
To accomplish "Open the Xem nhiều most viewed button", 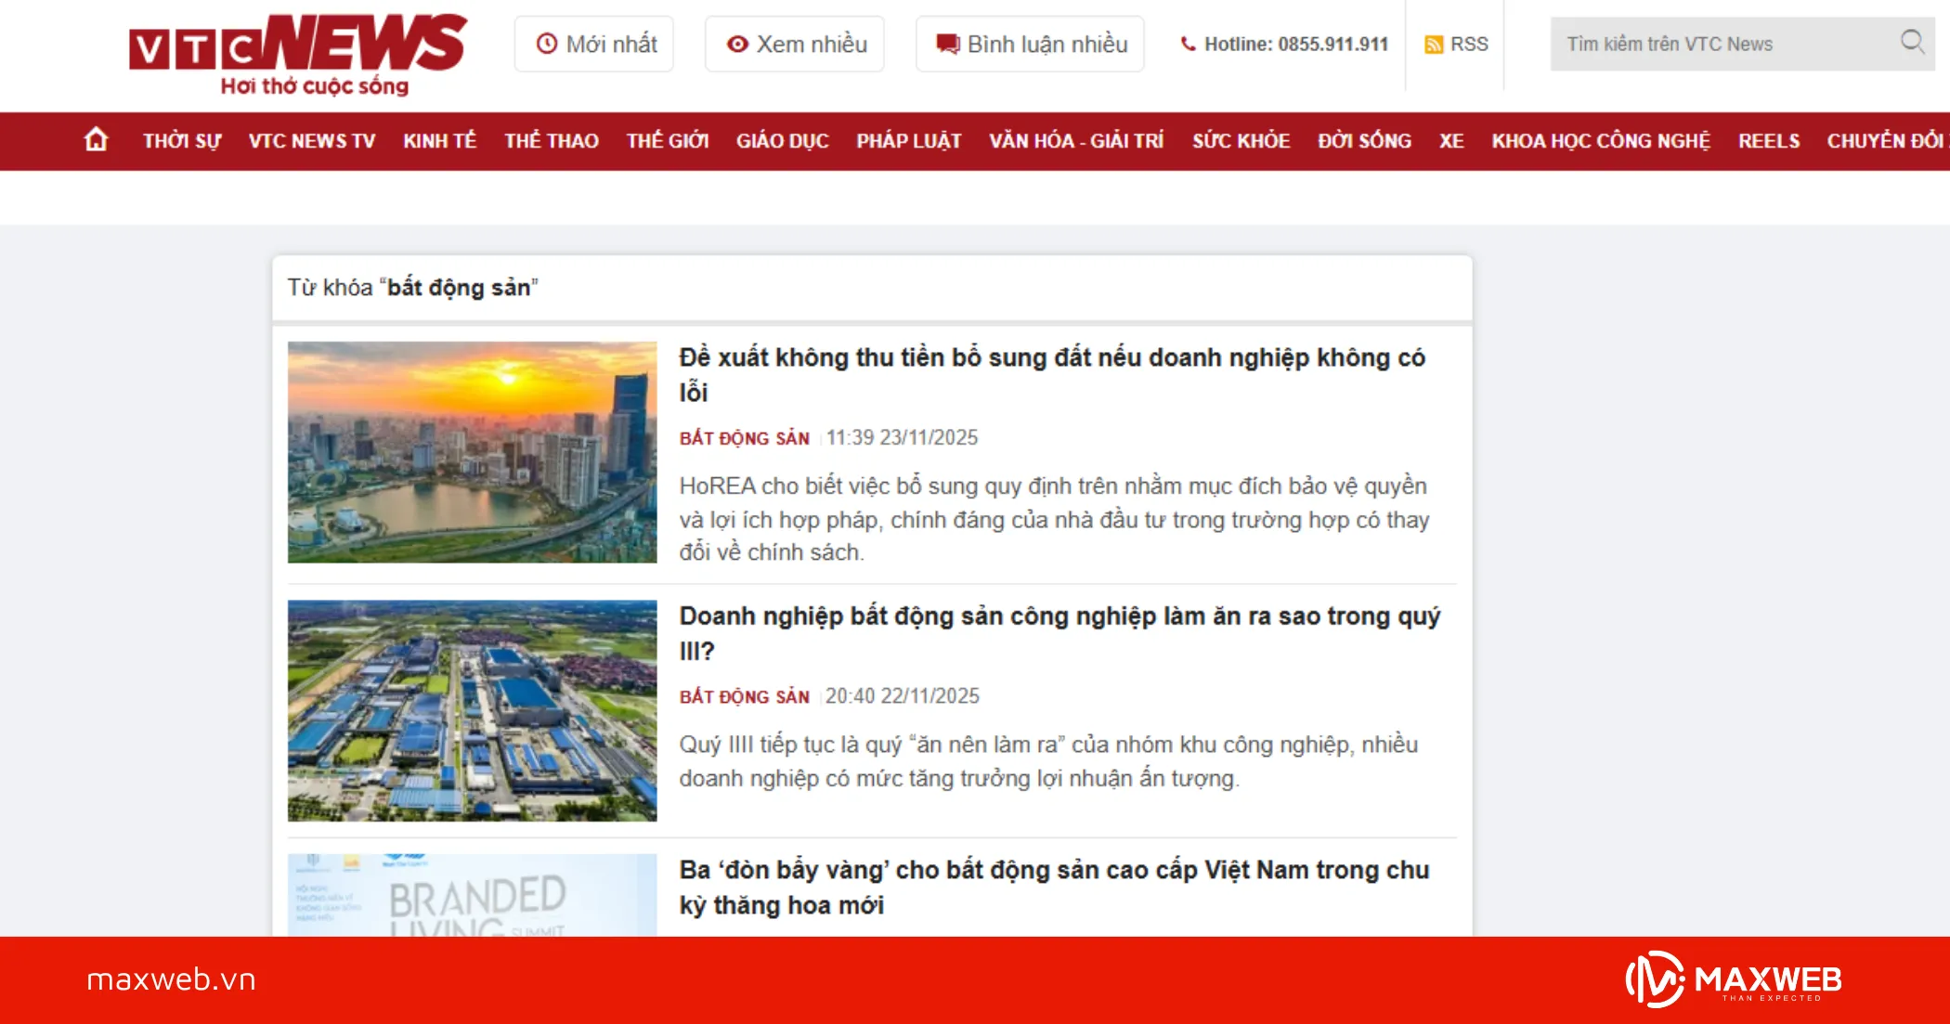I will point(795,44).
